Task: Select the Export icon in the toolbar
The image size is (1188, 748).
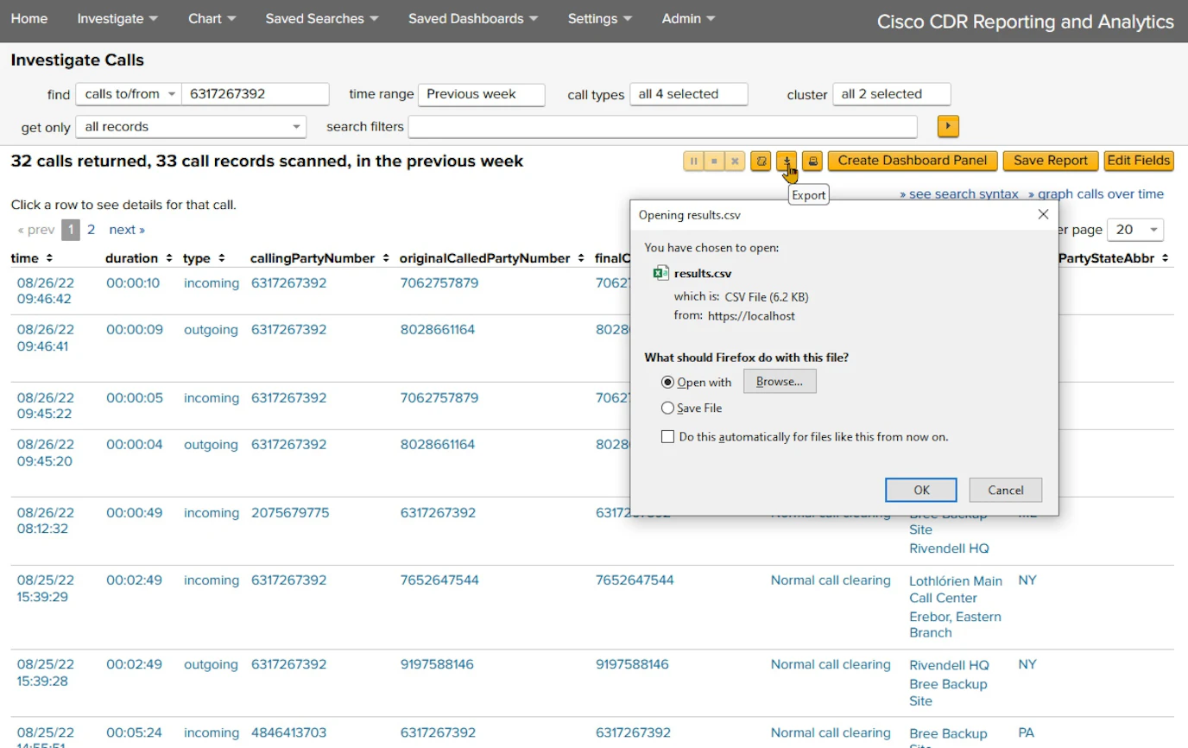Action: pyautogui.click(x=787, y=161)
